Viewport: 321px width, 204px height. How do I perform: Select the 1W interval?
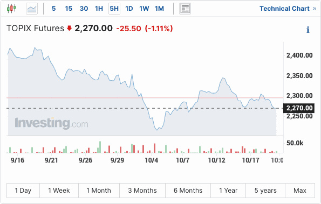145,9
